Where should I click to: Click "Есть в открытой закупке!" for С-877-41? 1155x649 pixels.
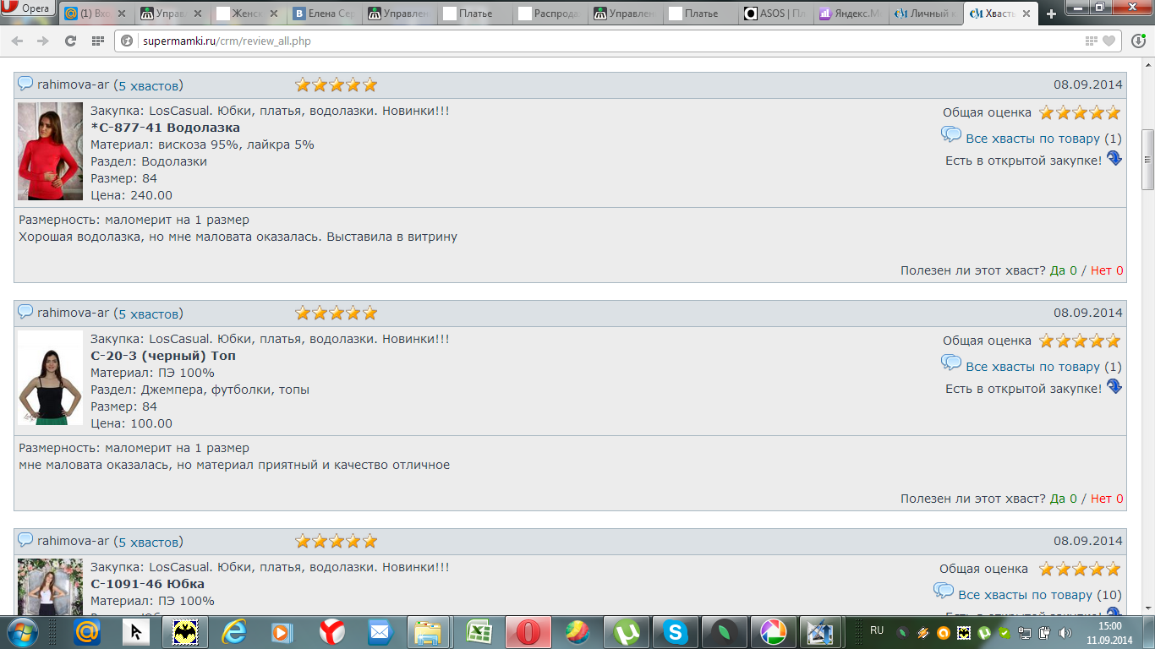pyautogui.click(x=1024, y=161)
